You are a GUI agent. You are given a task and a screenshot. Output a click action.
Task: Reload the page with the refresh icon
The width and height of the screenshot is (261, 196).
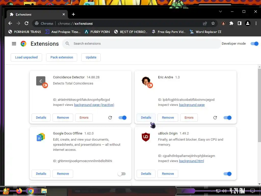[27, 23]
